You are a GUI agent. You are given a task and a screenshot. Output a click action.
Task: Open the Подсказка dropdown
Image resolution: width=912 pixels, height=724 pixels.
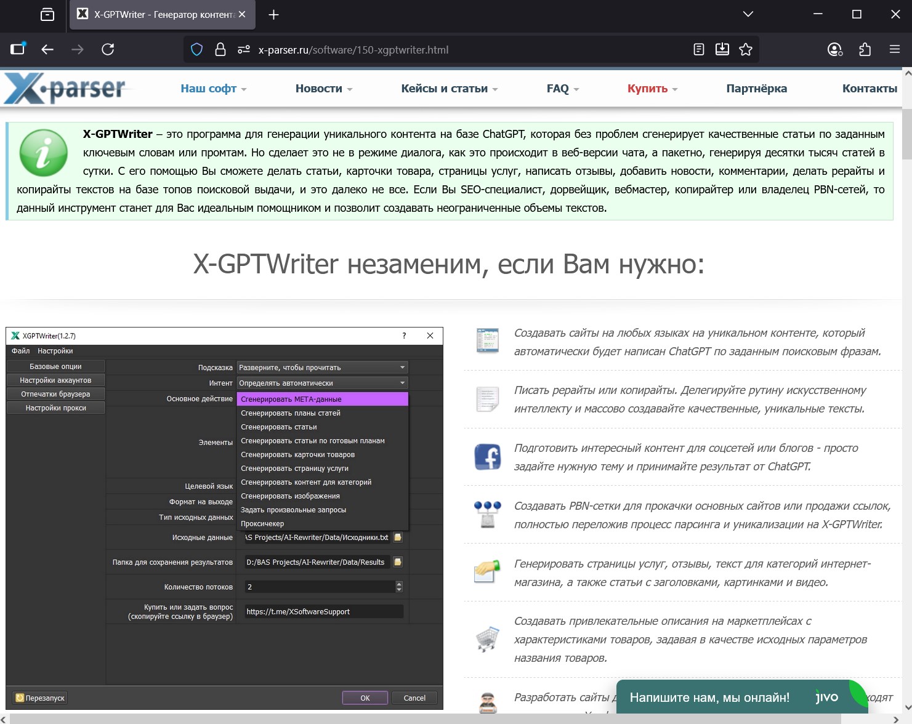pyautogui.click(x=401, y=367)
